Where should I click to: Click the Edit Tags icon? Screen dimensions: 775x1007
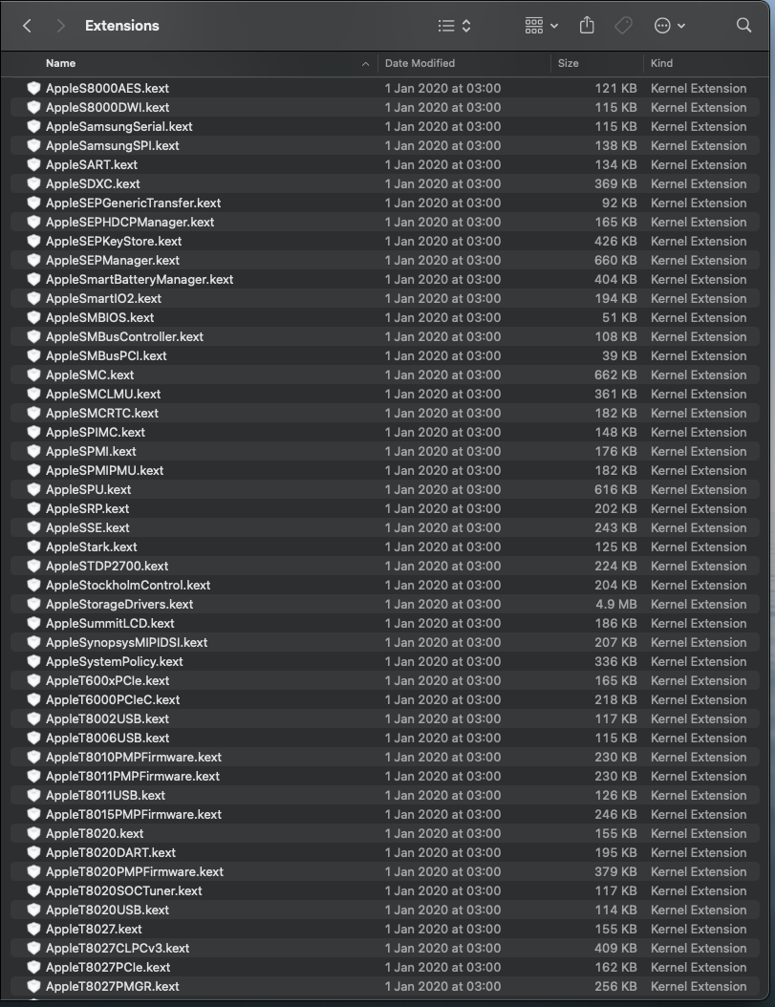point(623,26)
